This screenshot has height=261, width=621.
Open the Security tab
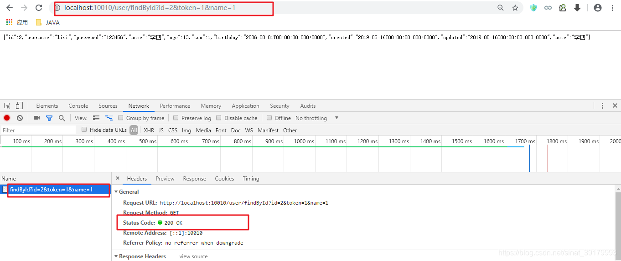279,105
